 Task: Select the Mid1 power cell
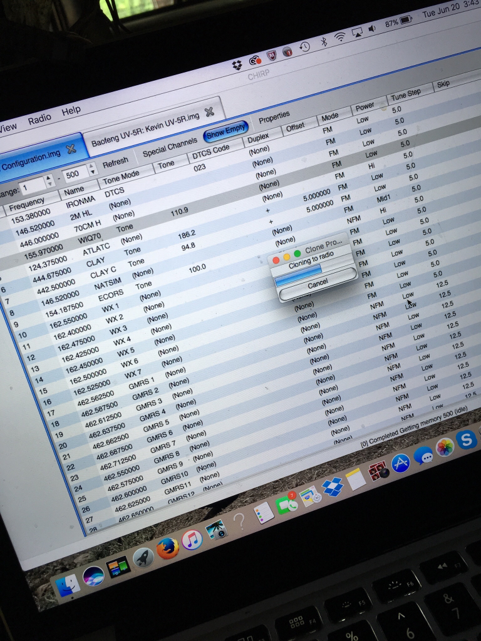point(384,198)
